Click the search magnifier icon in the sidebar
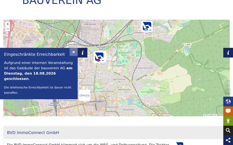 tap(228, 130)
